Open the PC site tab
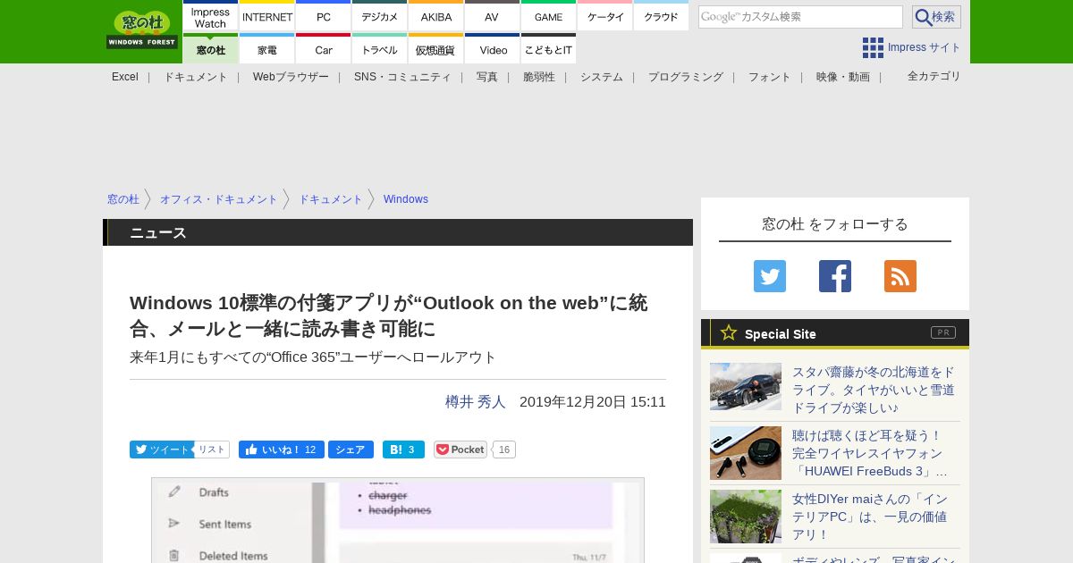 (324, 17)
